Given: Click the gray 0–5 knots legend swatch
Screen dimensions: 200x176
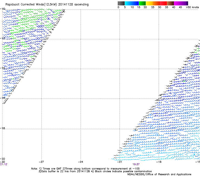Looking at the screenshot, I should 121,3.
